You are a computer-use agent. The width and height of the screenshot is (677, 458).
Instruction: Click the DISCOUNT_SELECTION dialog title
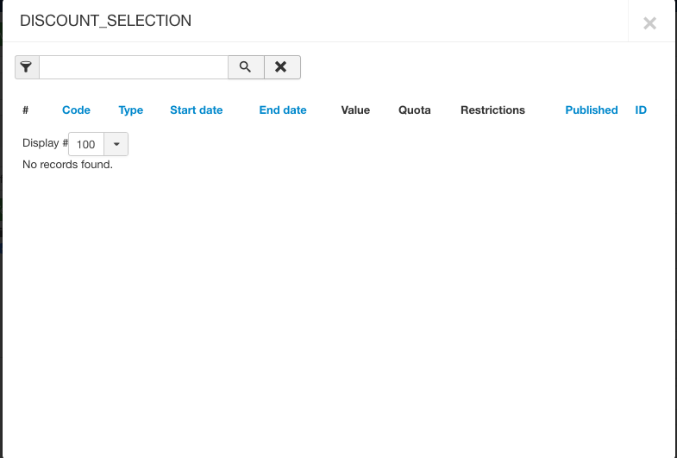coord(105,21)
